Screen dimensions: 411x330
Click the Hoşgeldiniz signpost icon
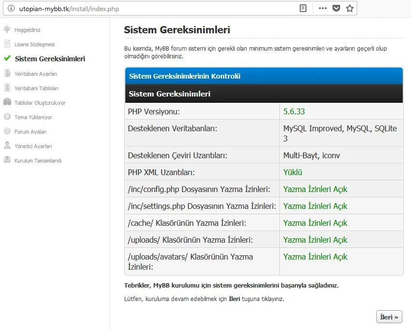click(x=7, y=29)
